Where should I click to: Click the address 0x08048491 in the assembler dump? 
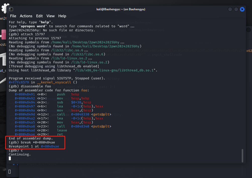point(25,94)
